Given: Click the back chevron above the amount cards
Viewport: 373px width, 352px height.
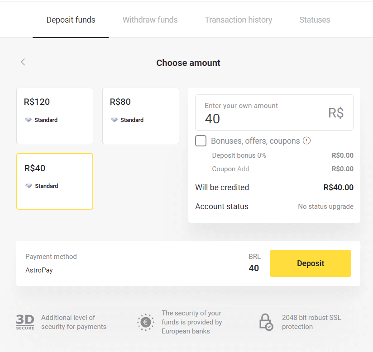Looking at the screenshot, I should click(x=23, y=62).
